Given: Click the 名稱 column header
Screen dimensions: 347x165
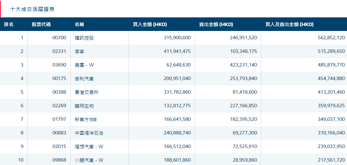Looking at the screenshot, I should pyautogui.click(x=79, y=25).
